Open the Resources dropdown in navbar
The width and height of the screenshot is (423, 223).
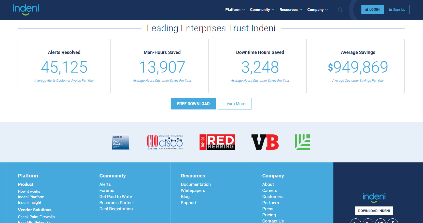(291, 10)
